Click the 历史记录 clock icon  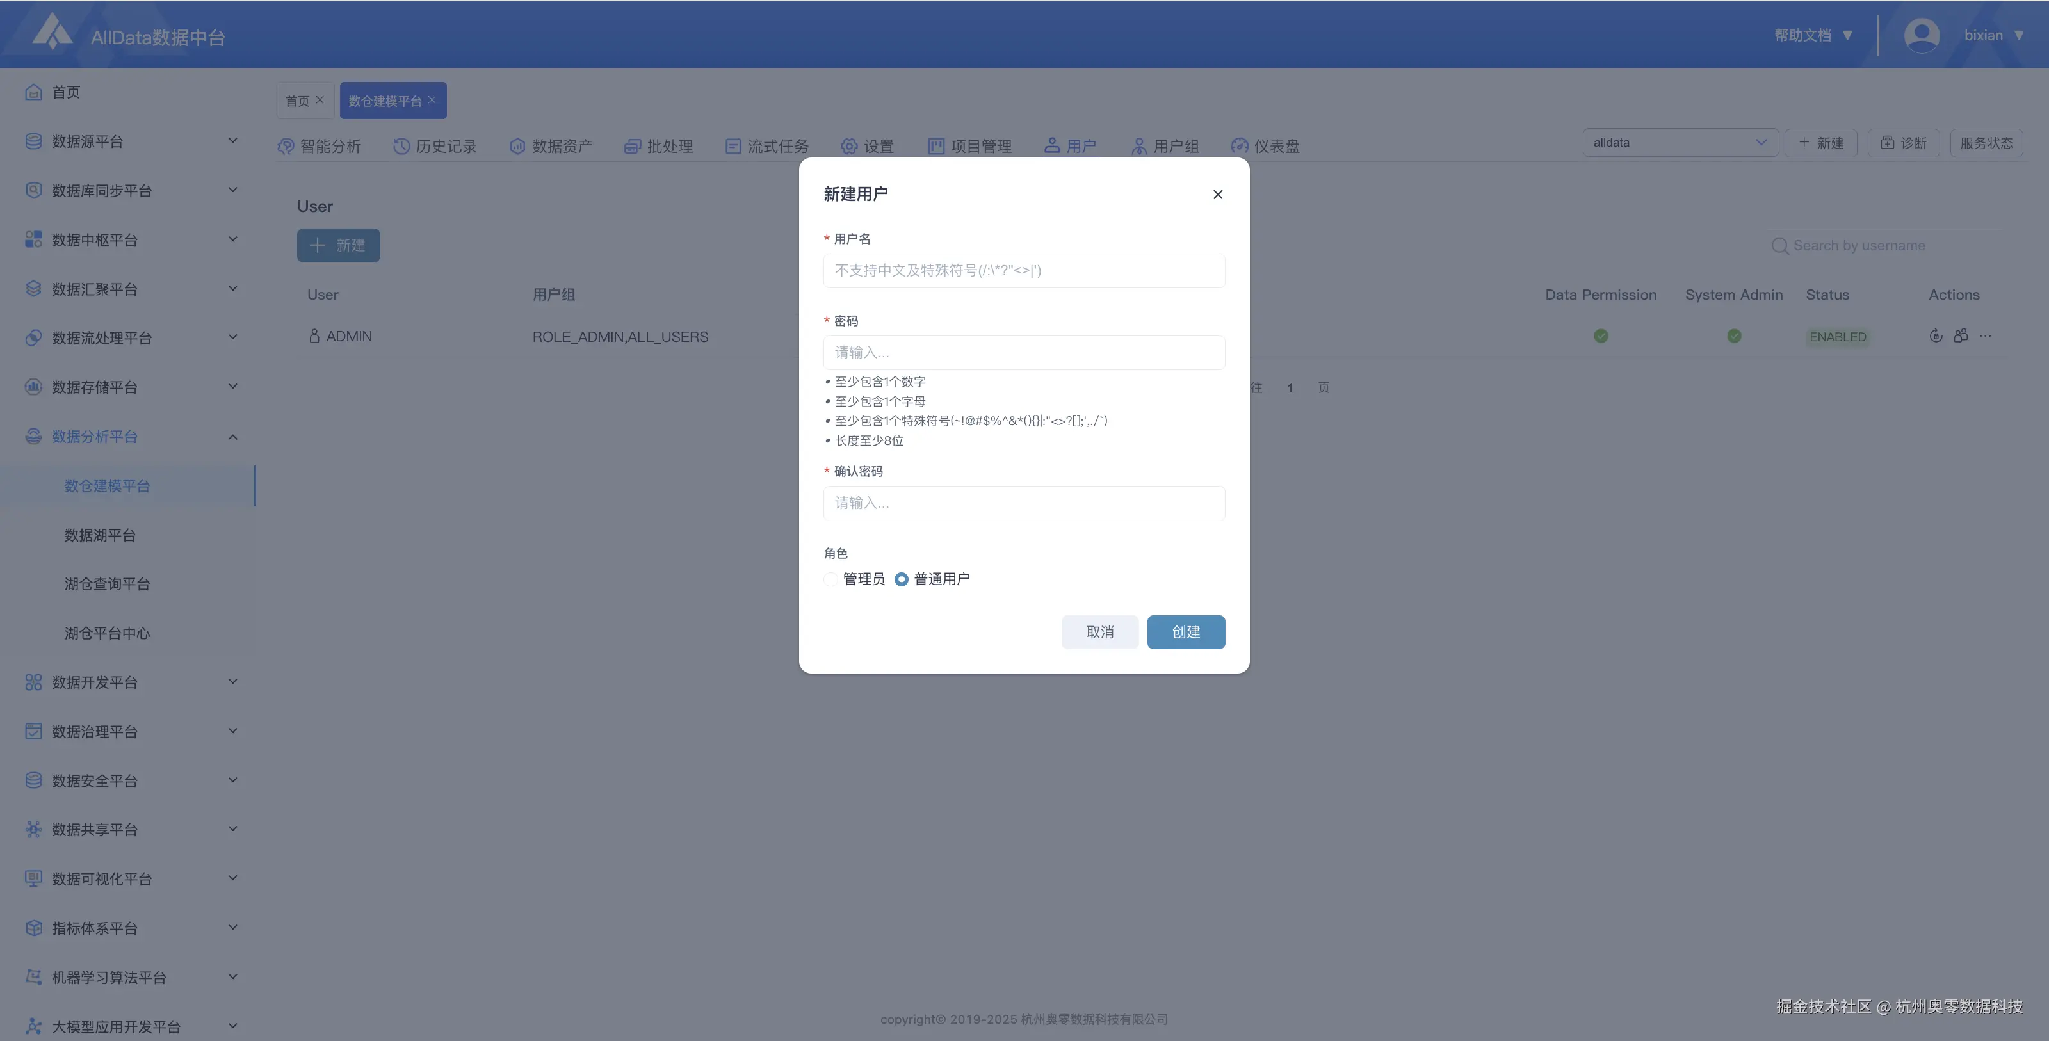(x=401, y=145)
